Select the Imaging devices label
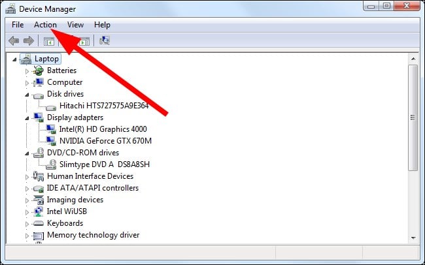Screen dimensions: 425x265 [75, 200]
